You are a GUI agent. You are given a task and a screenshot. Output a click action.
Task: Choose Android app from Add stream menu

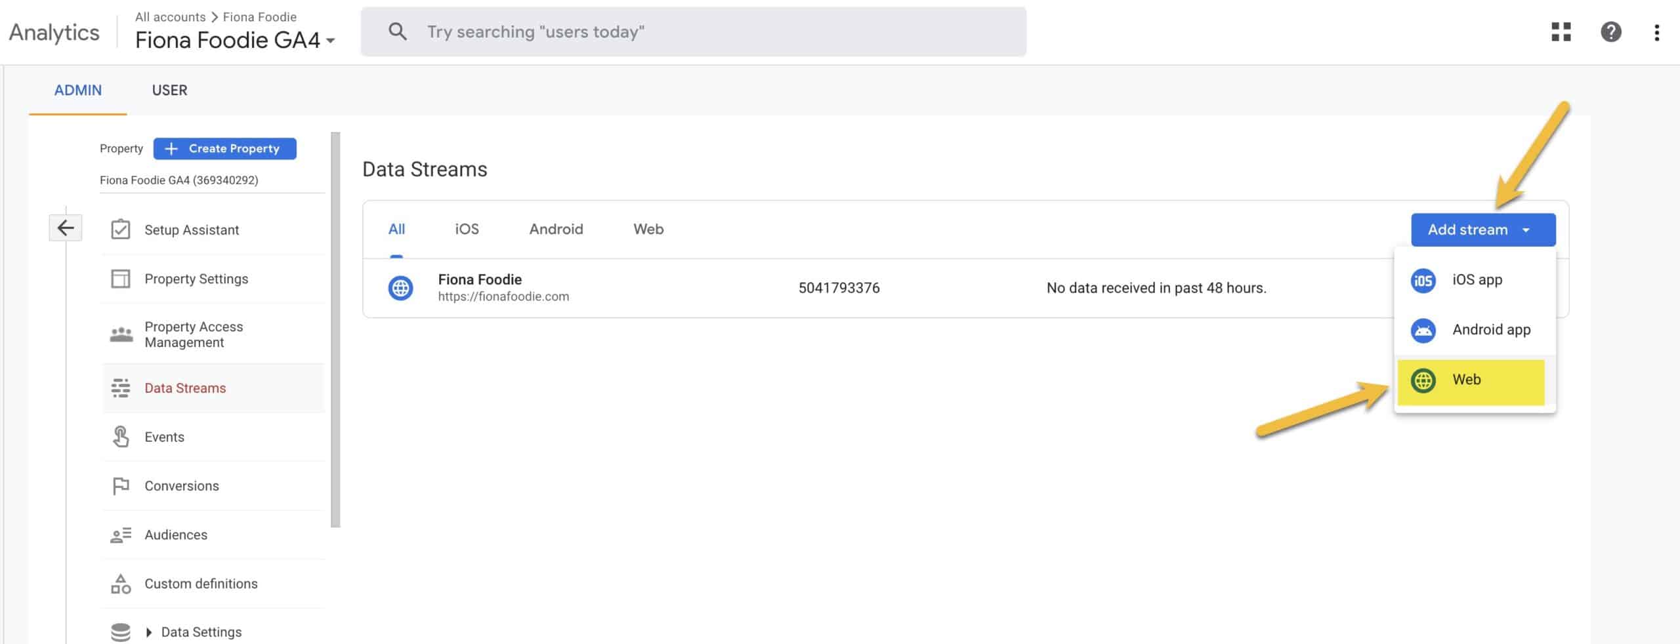click(1475, 330)
